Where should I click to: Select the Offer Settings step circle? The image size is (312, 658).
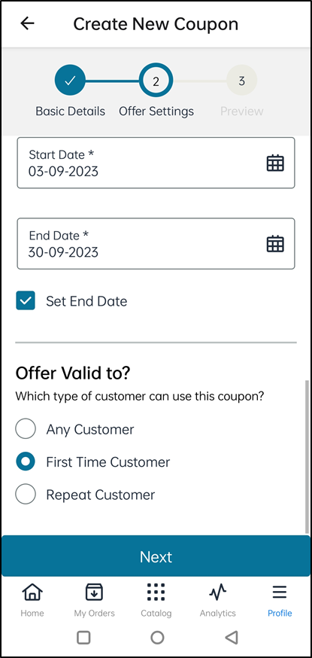coord(156,81)
